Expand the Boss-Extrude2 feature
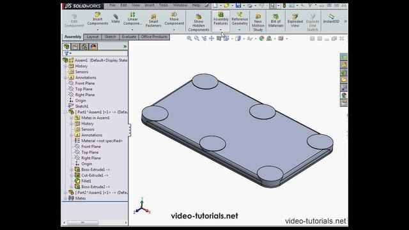This screenshot has width=409, height=230. click(x=71, y=187)
